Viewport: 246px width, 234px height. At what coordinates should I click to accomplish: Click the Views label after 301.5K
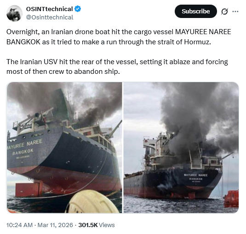pyautogui.click(x=107, y=225)
